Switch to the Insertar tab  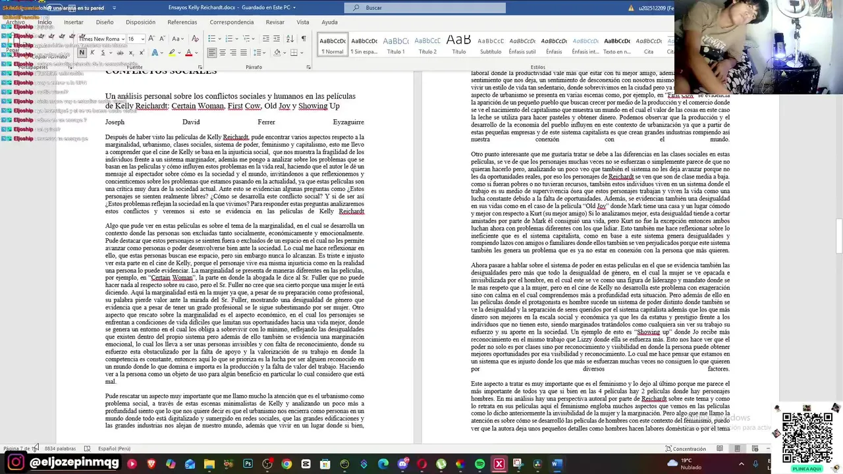[x=73, y=22]
